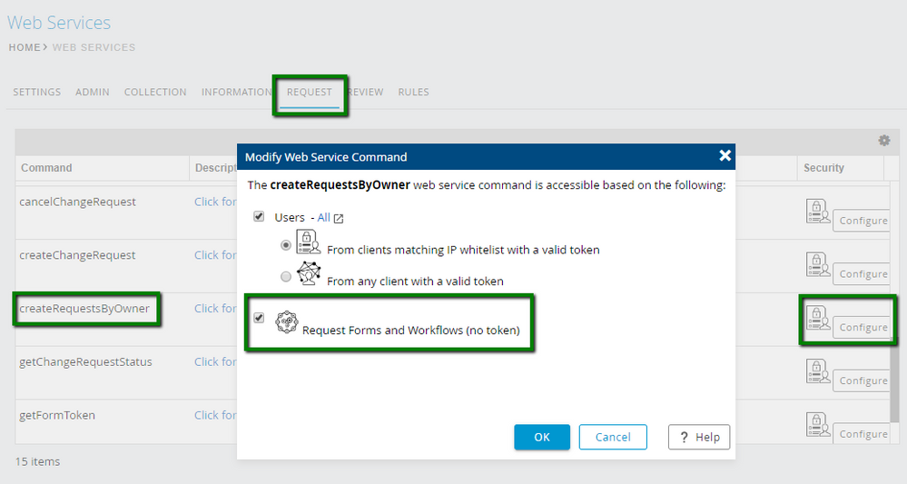Click security icon in createChangeRequest row
The width and height of the screenshot is (907, 484).
pos(817,264)
